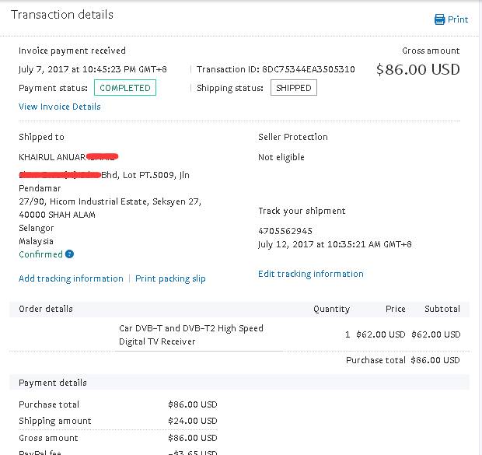Click the COMPLETED payment status badge
This screenshot has width=482, height=455.
click(125, 88)
